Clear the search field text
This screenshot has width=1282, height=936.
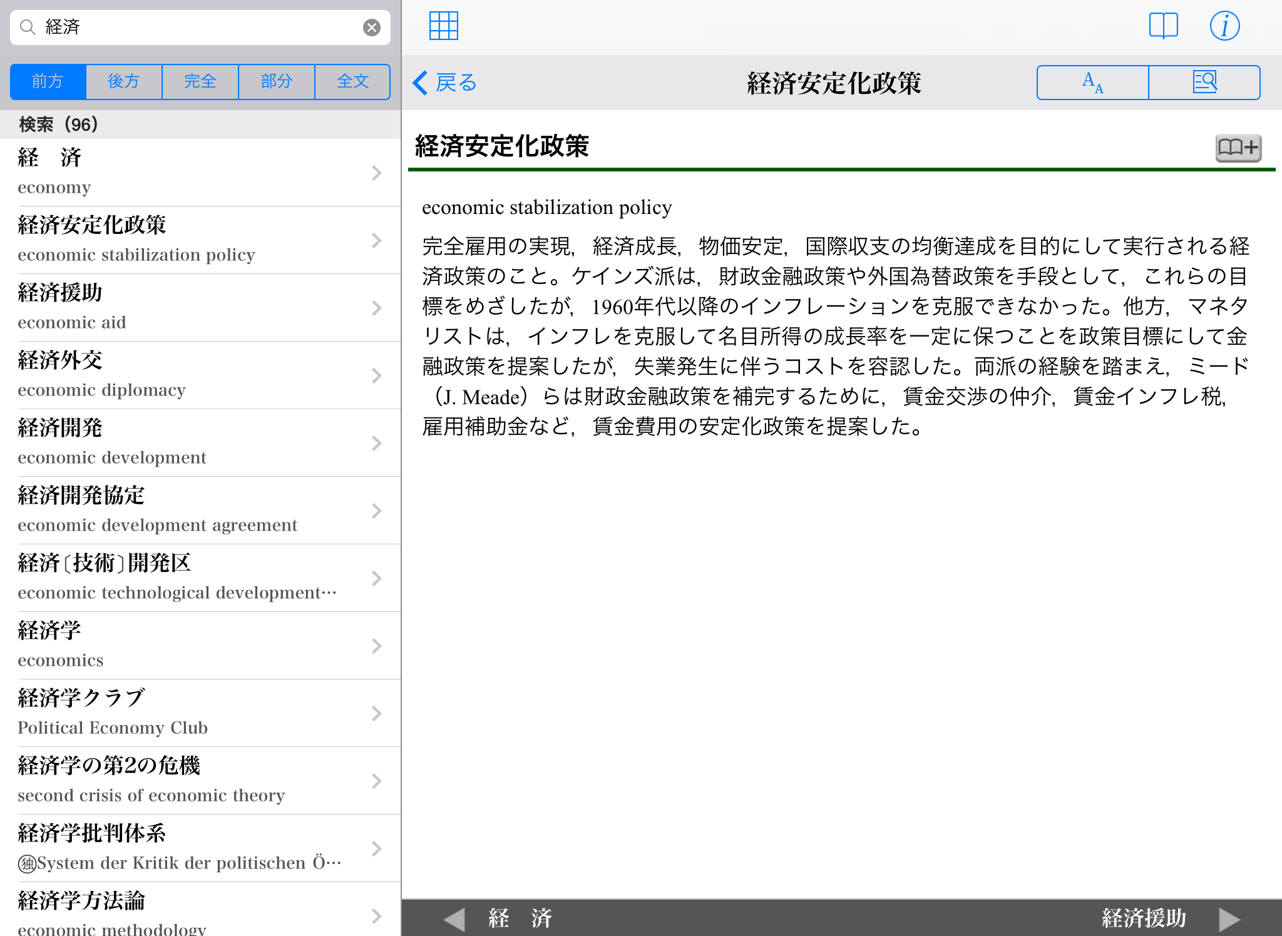point(372,28)
